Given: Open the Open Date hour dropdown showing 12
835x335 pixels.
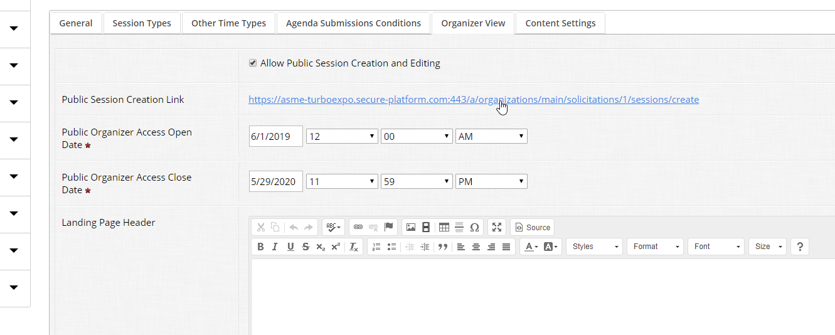Looking at the screenshot, I should 342,136.
